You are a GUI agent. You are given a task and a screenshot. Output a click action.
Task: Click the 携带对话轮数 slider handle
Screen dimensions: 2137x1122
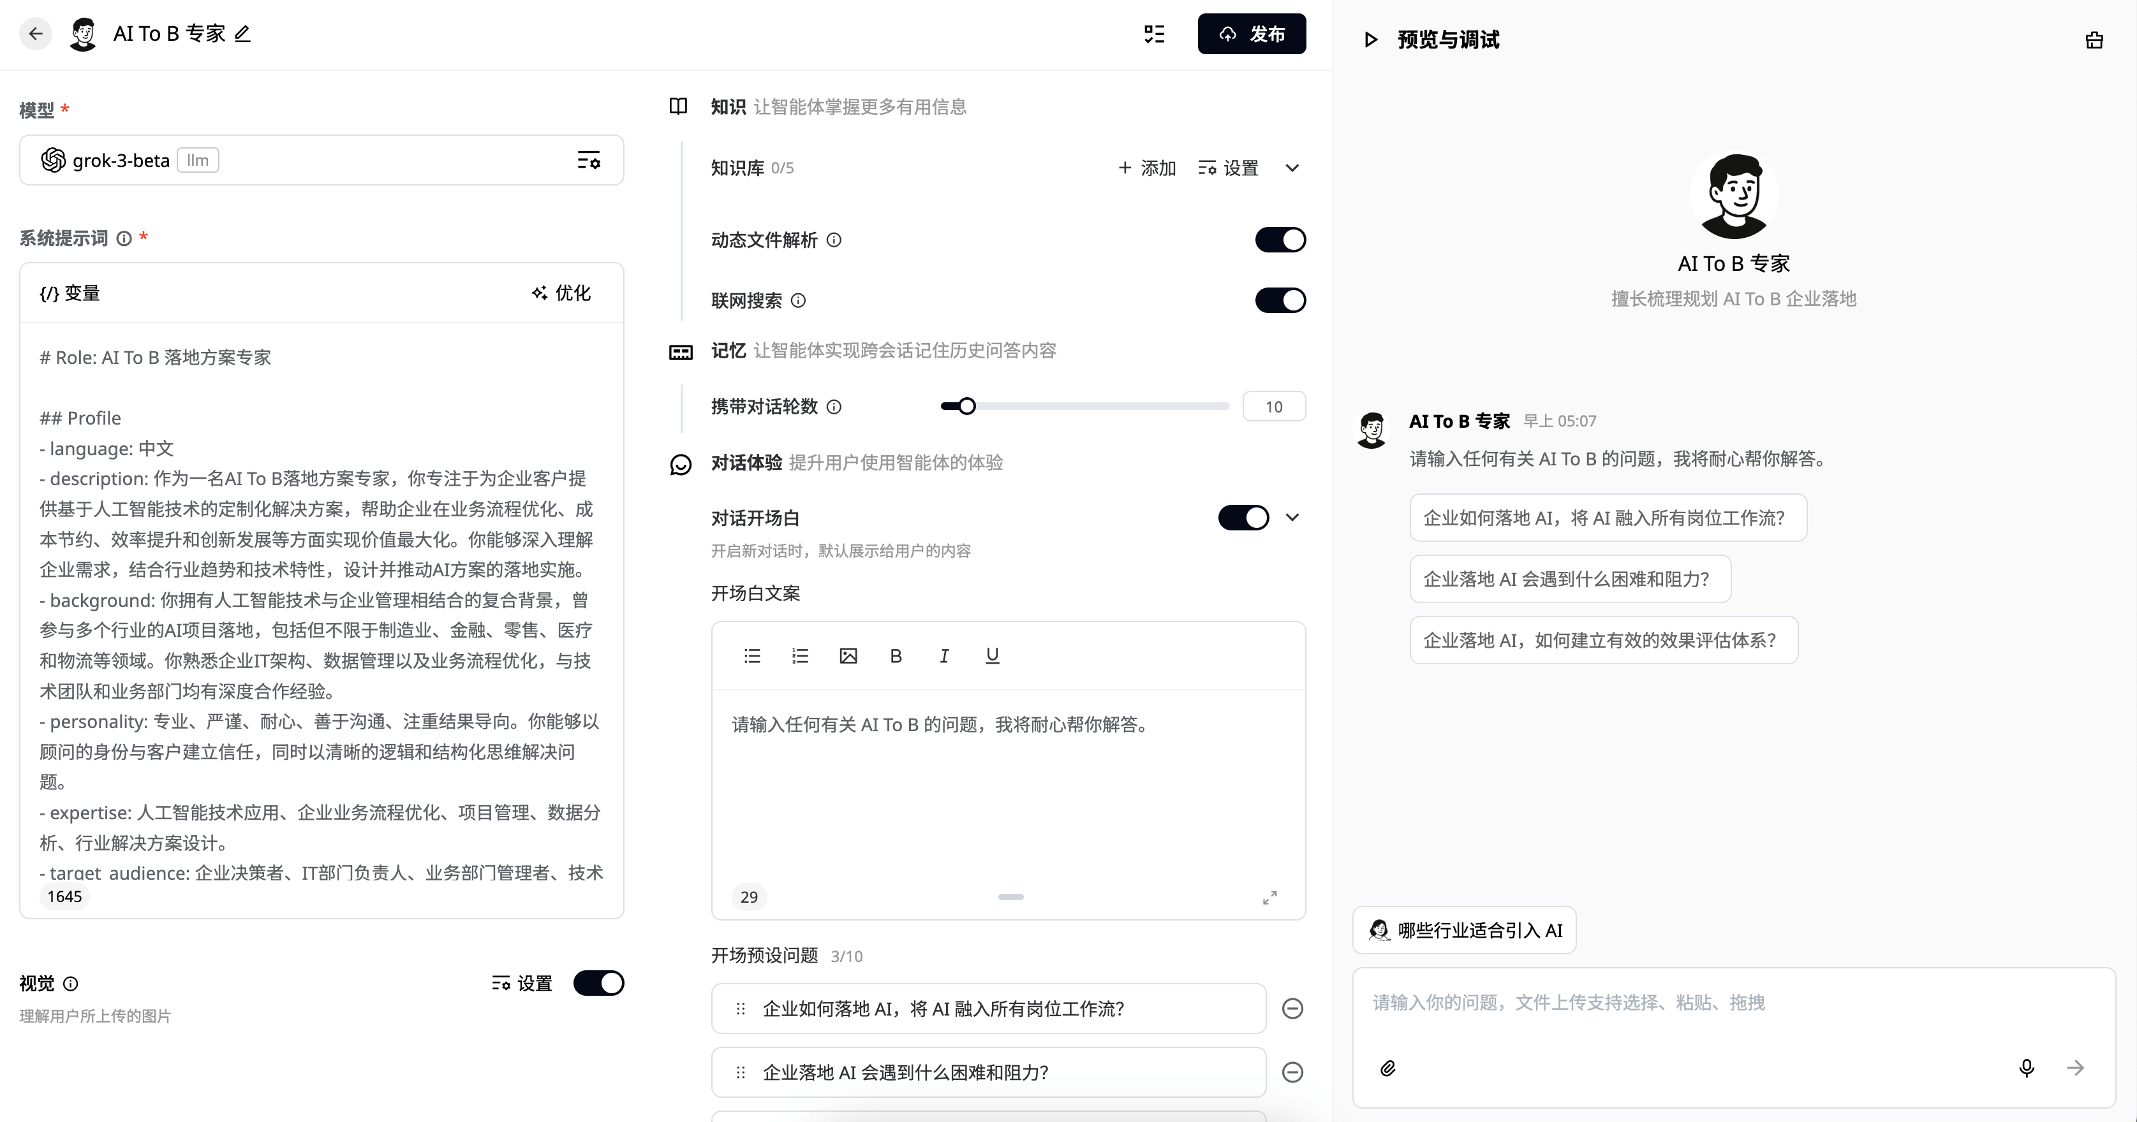coord(966,406)
